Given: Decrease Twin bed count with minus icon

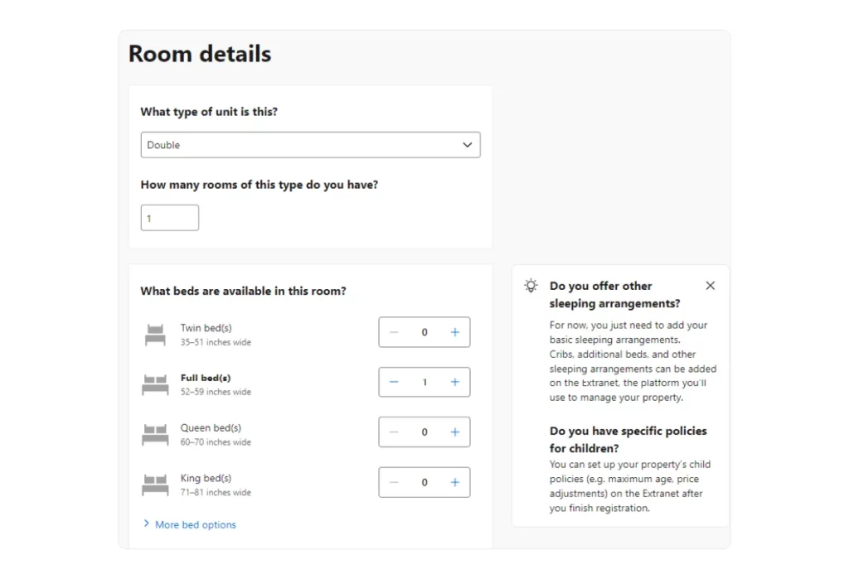Looking at the screenshot, I should click(394, 332).
